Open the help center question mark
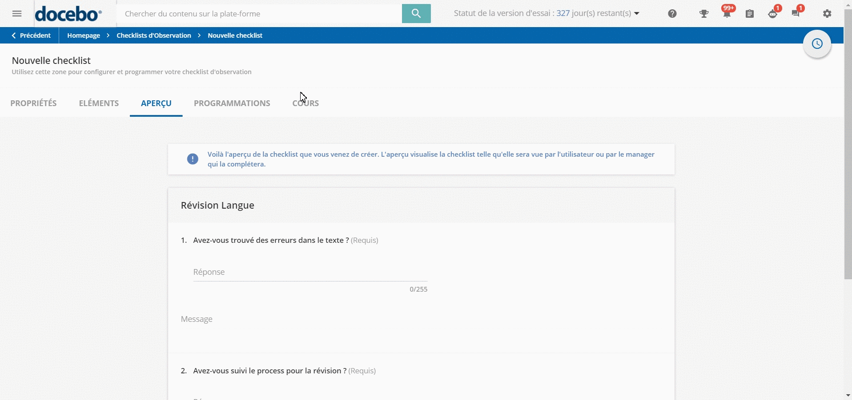This screenshot has width=852, height=400. click(x=671, y=14)
